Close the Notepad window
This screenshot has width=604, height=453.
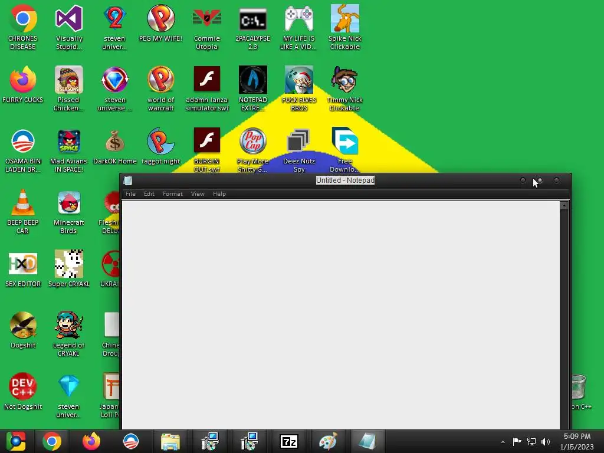coord(557,180)
